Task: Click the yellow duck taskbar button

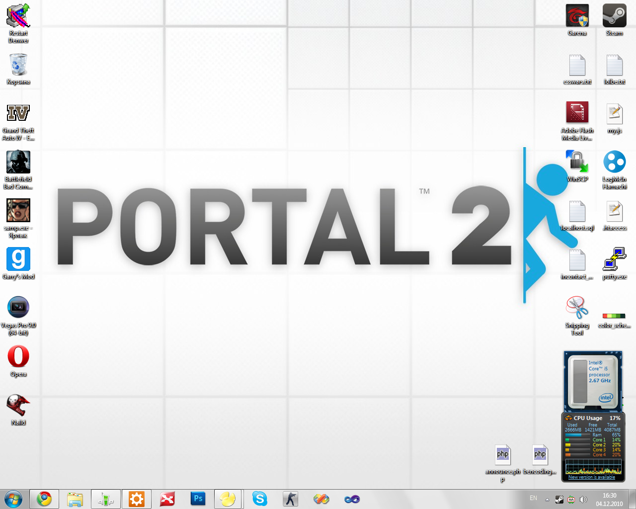Action: tap(229, 499)
